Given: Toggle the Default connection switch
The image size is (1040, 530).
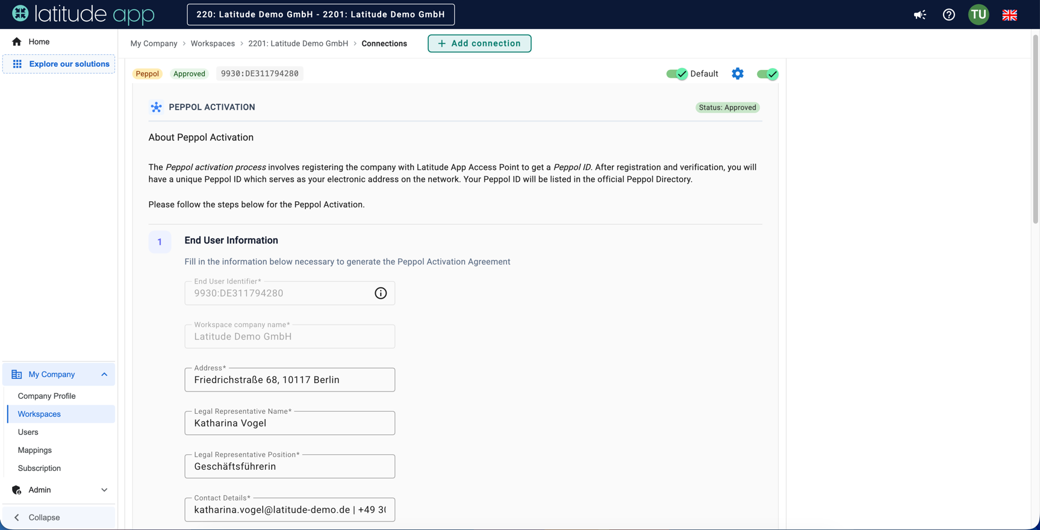Looking at the screenshot, I should coord(677,73).
